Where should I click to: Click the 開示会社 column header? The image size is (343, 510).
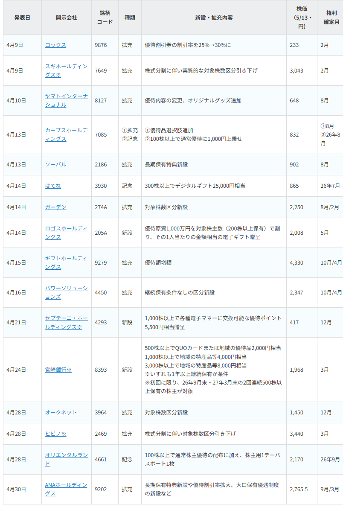pyautogui.click(x=66, y=17)
